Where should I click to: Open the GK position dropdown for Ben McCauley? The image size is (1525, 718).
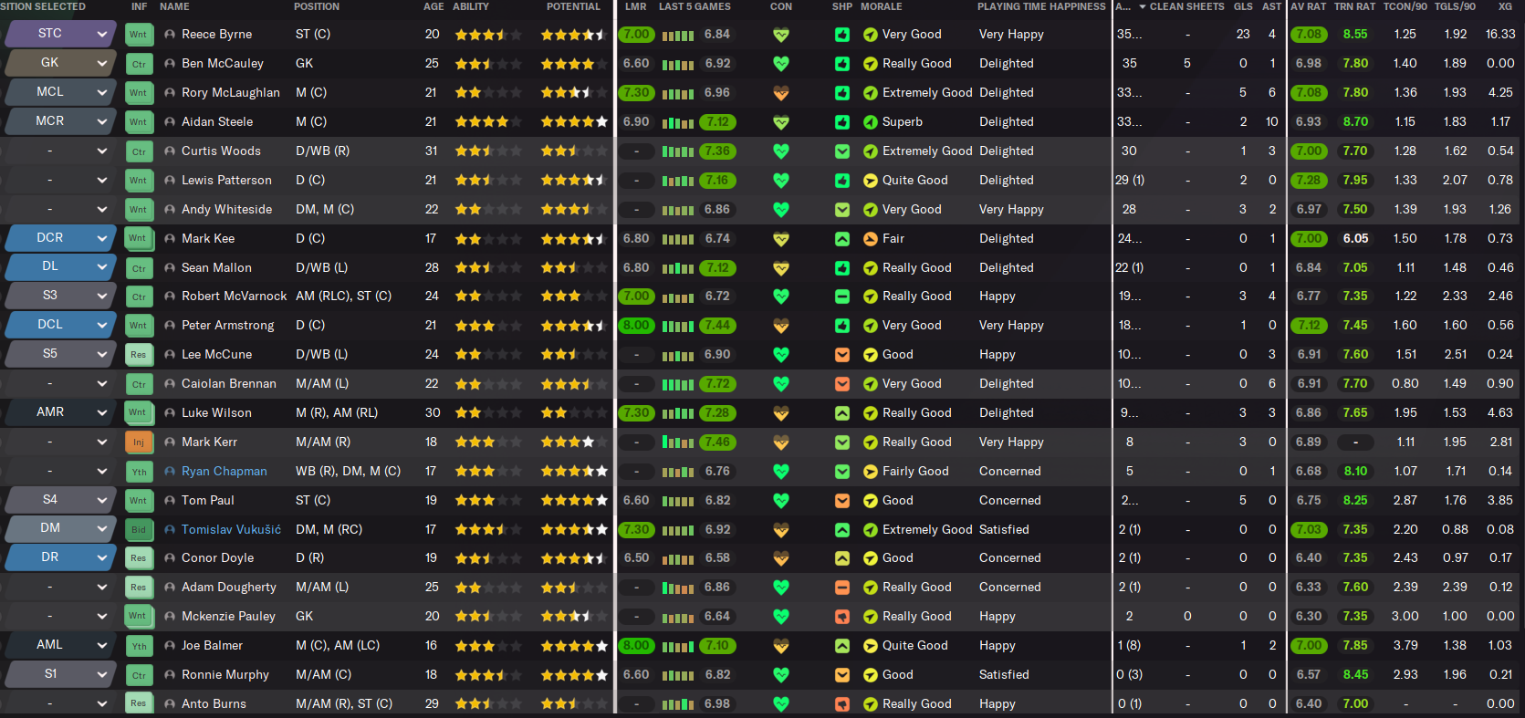[102, 64]
